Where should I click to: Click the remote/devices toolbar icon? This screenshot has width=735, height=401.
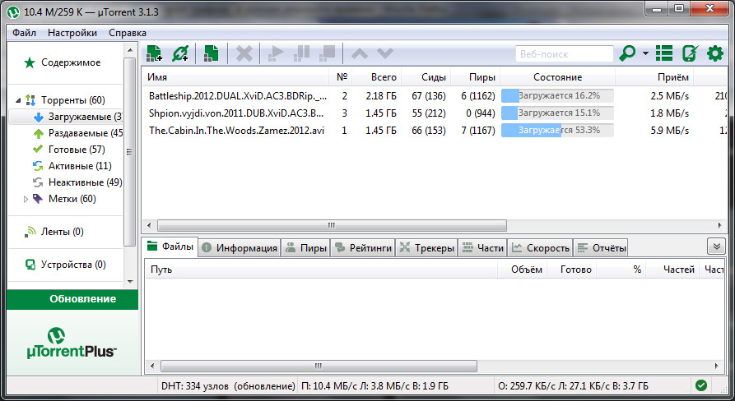click(x=690, y=53)
